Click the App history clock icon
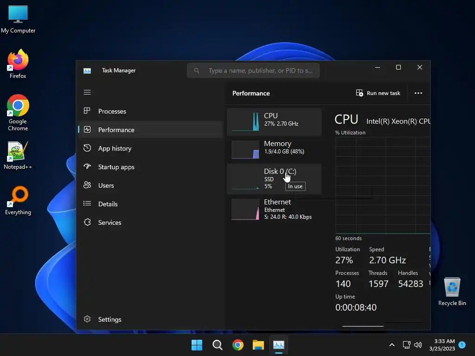Viewport: 475px width, 356px height. tap(87, 148)
